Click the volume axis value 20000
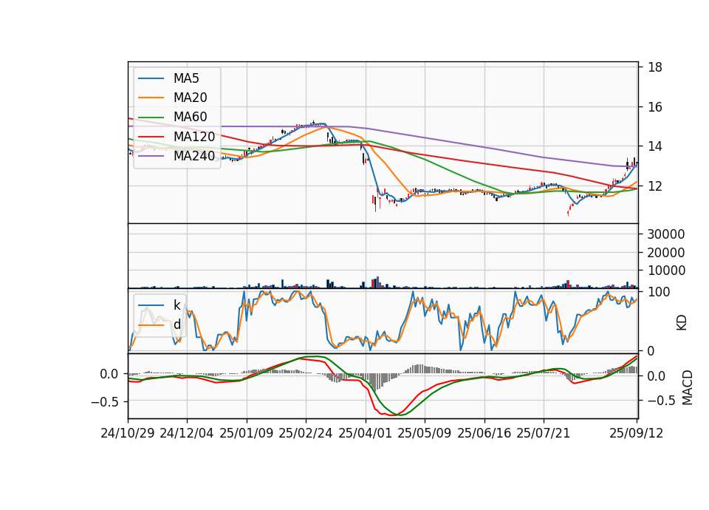This screenshot has height=510, width=709. point(666,253)
